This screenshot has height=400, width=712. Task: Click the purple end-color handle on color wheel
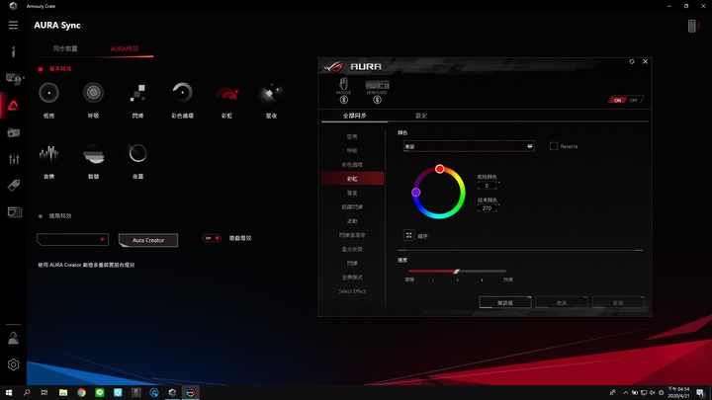[415, 193]
